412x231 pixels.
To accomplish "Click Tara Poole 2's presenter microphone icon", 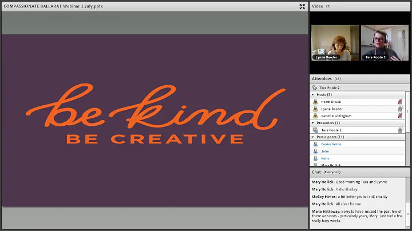I will point(400,130).
